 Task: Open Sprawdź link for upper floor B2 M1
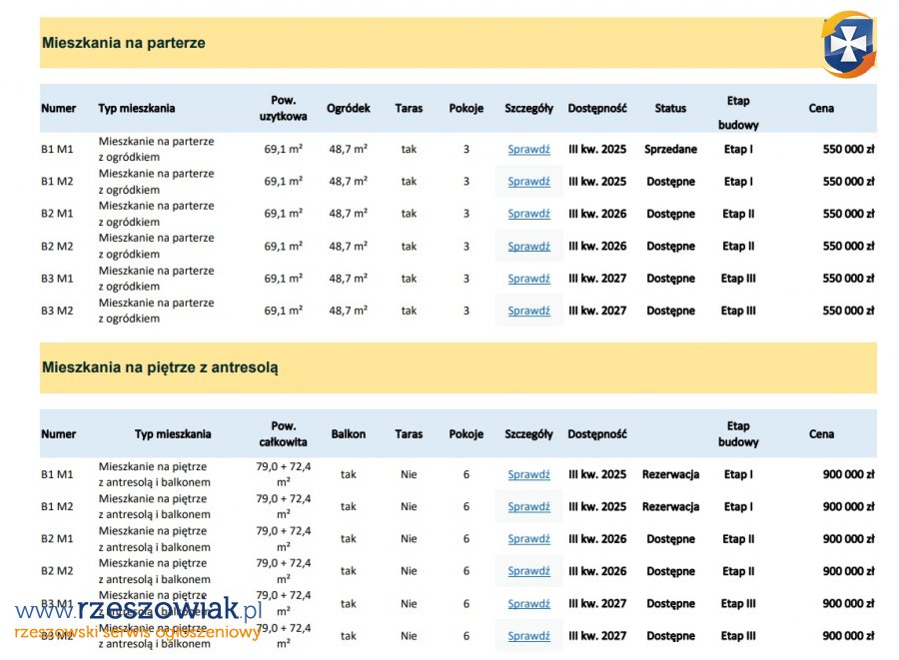pos(528,539)
